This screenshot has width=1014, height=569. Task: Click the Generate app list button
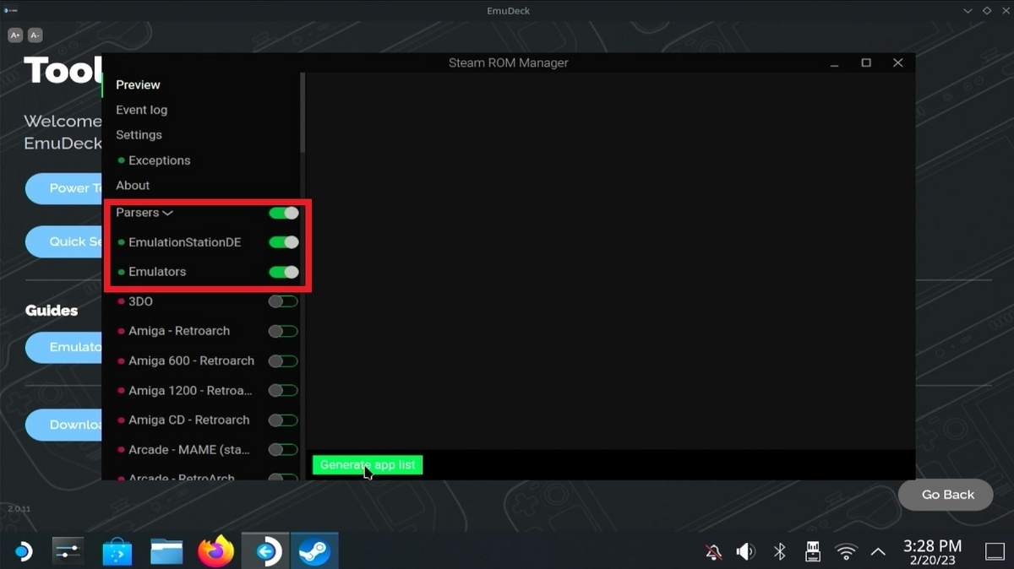tap(368, 465)
